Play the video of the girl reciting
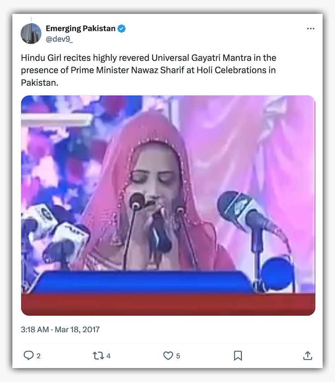The width and height of the screenshot is (335, 382). (x=168, y=206)
